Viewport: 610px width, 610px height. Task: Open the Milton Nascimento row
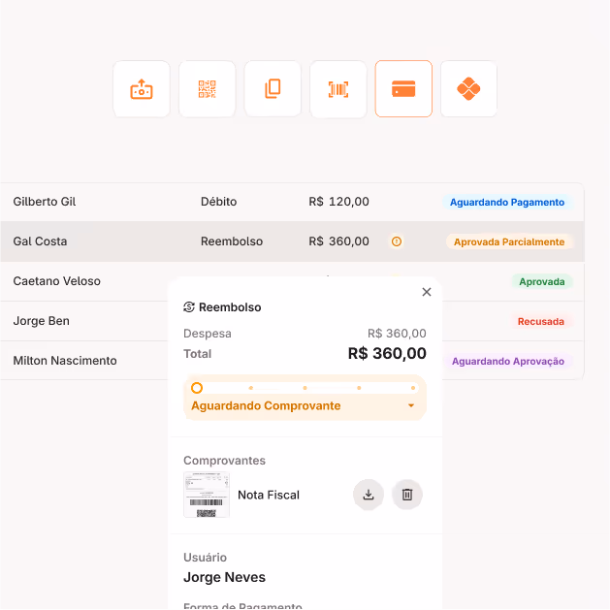click(65, 360)
